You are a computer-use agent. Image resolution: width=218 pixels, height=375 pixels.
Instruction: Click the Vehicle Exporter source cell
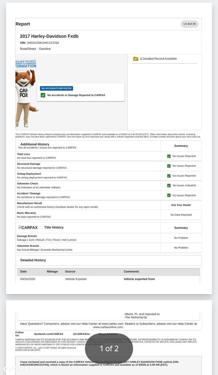[76, 279]
